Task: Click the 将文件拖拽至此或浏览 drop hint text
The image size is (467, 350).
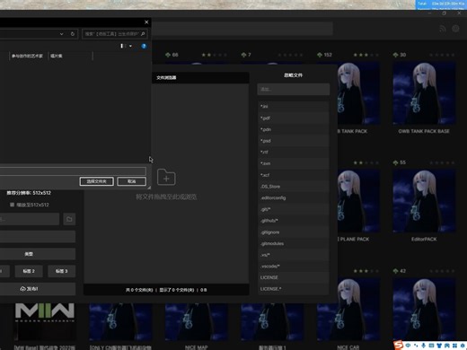Action: click(x=166, y=197)
